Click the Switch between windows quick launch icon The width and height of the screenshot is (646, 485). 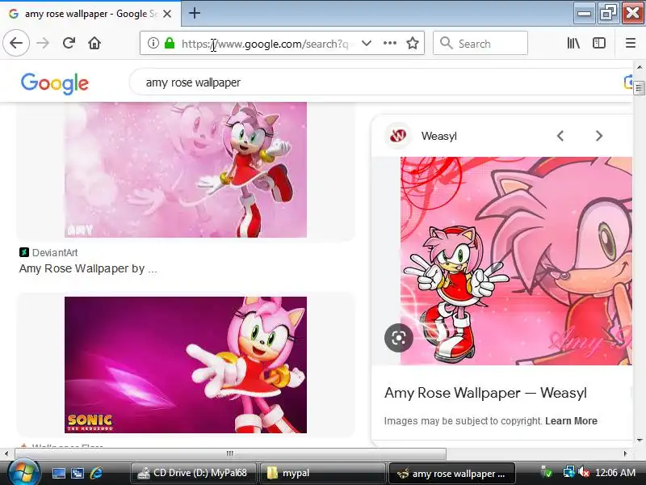point(77,473)
